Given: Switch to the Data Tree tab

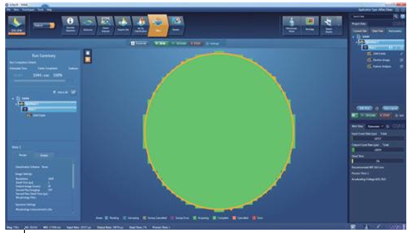Looking at the screenshot, I should click(377, 31).
